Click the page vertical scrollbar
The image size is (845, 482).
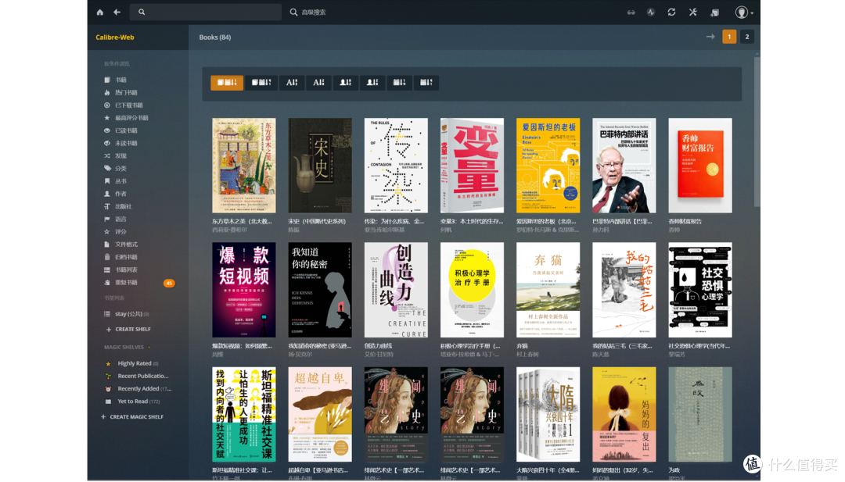click(x=757, y=133)
